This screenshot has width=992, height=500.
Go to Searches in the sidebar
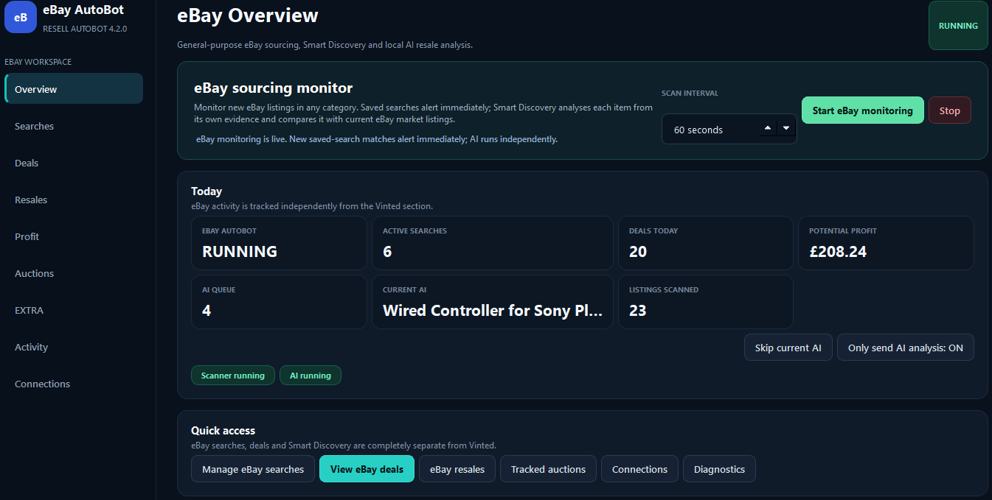[74, 126]
